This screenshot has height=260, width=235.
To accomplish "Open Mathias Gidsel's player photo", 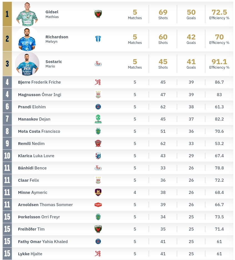I will [x=27, y=14].
